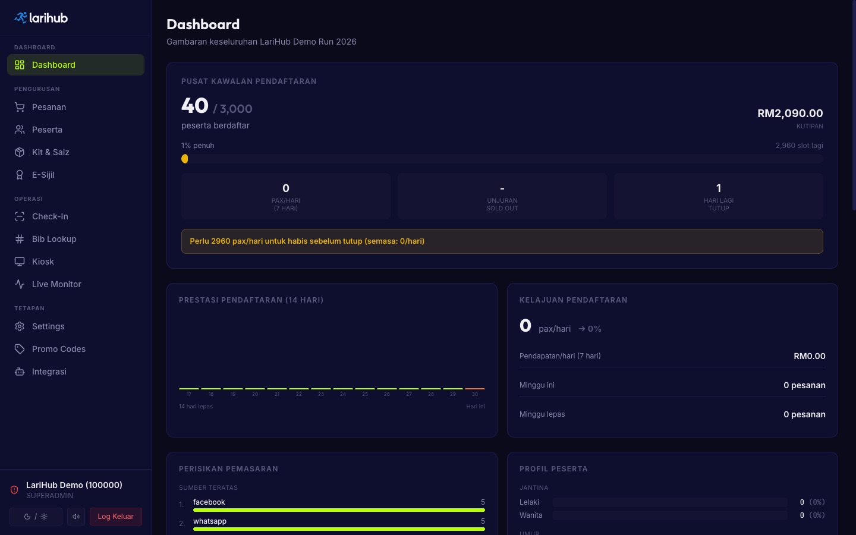Click the PRESTASI PENDAFTARAN (14 HARI) title
The width and height of the screenshot is (856, 535).
point(251,300)
